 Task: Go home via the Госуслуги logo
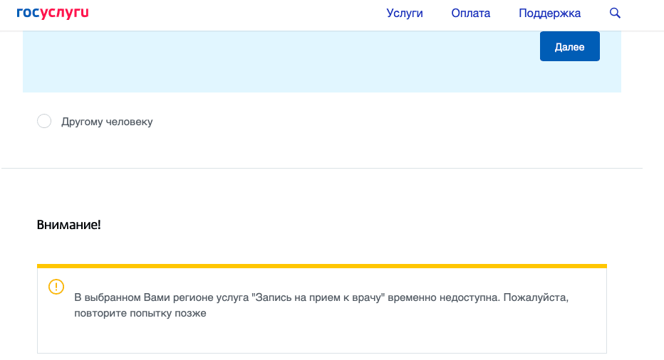tap(53, 13)
